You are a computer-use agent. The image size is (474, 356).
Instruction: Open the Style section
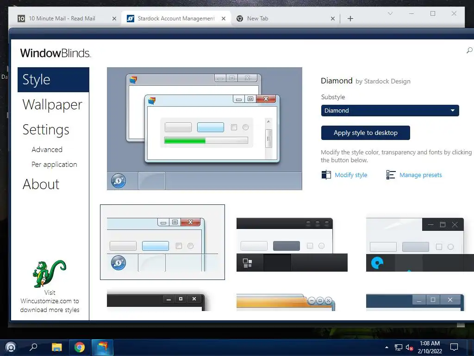[x=53, y=80]
